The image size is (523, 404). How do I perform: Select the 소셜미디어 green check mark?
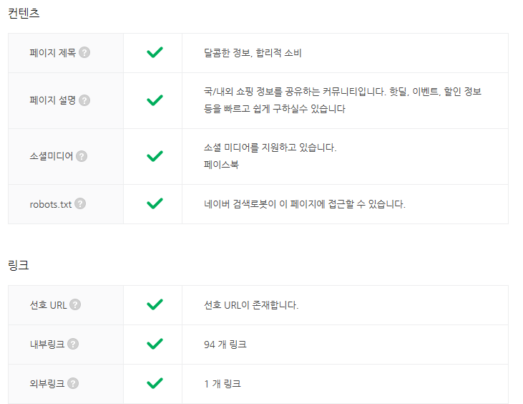click(x=155, y=156)
